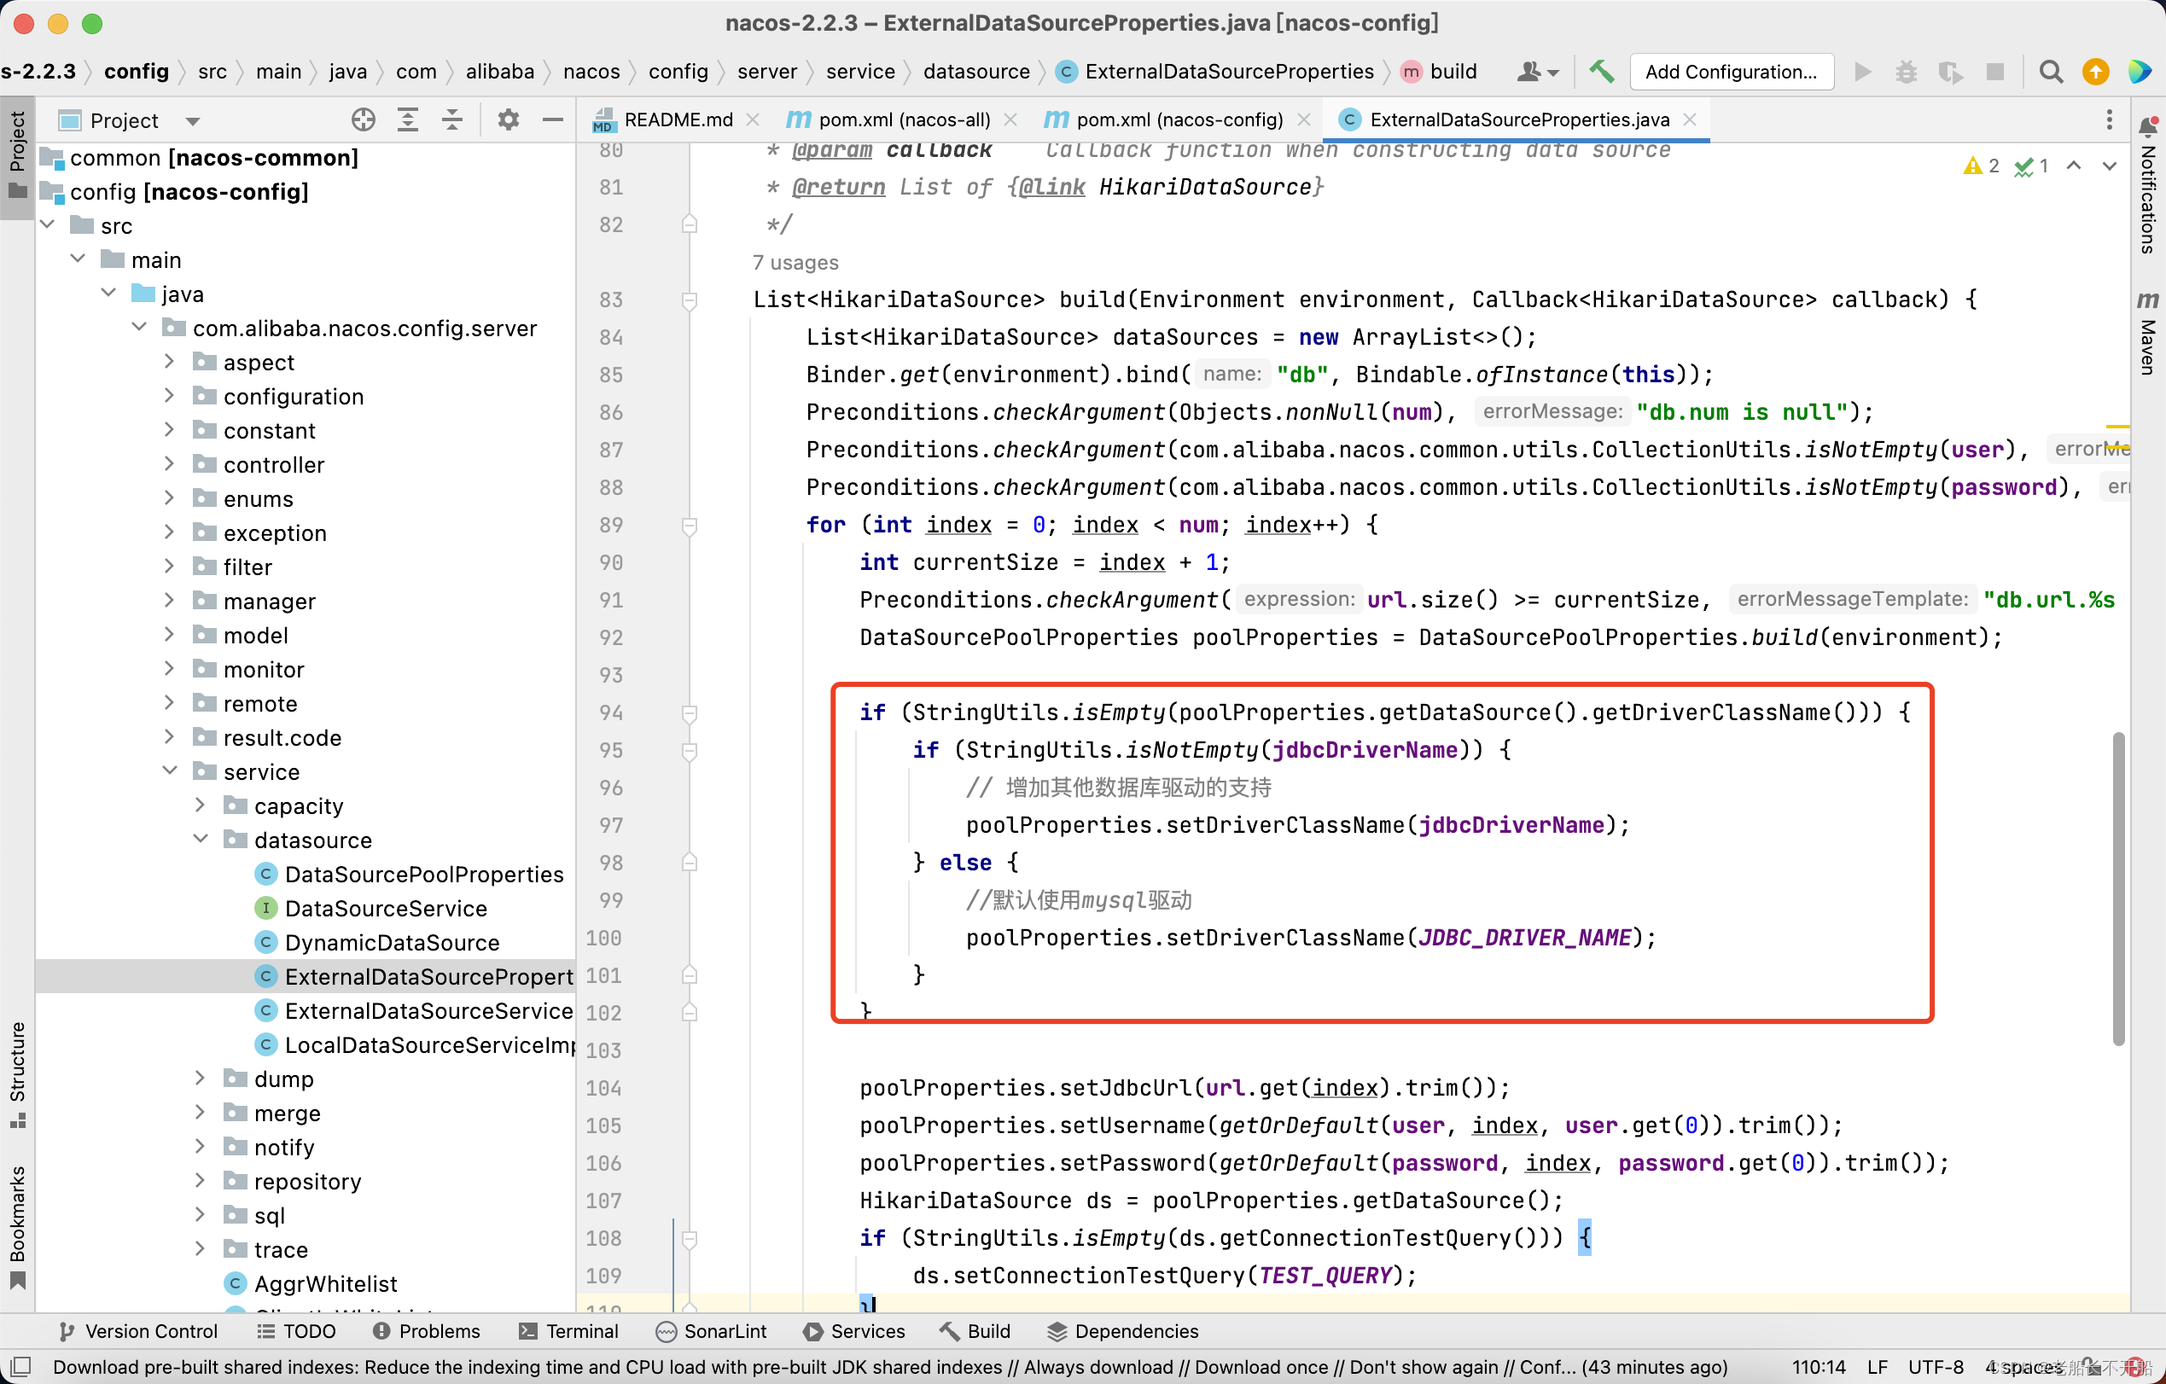Expand the controller package
This screenshot has height=1384, width=2166.
click(x=169, y=464)
